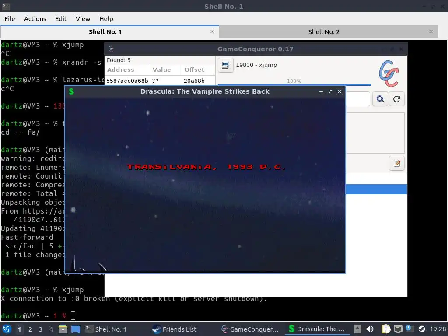Click the Address column header

(127, 70)
